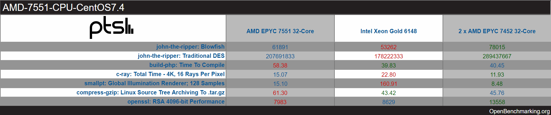
Task: Open the john-the-ripper: Blowfish test link
Action: click(x=190, y=47)
